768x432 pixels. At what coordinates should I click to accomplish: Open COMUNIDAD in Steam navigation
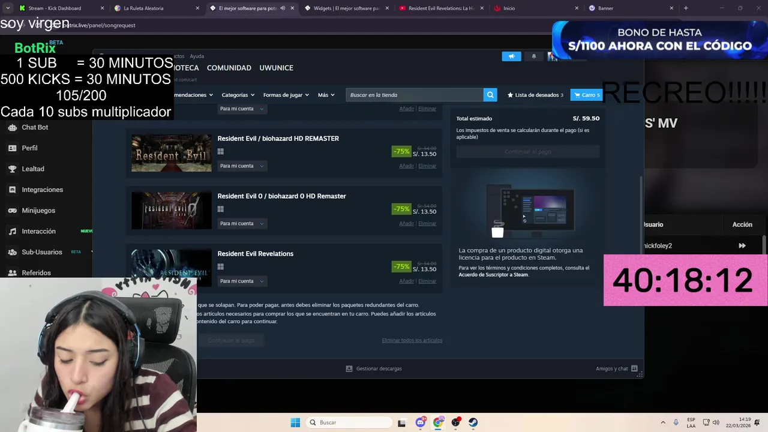click(x=229, y=68)
